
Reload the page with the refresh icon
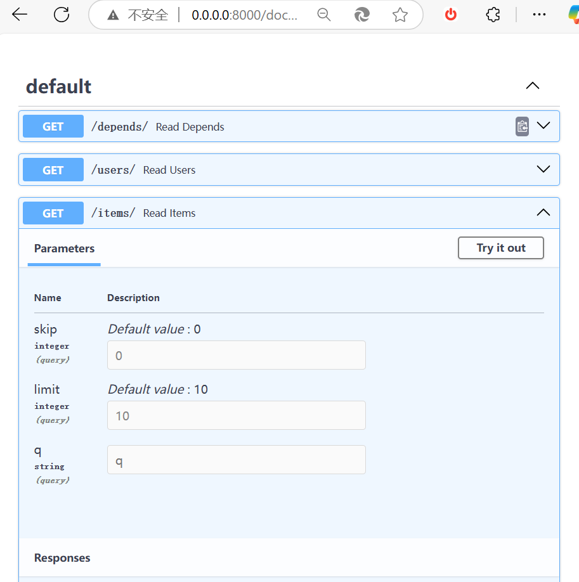62,15
